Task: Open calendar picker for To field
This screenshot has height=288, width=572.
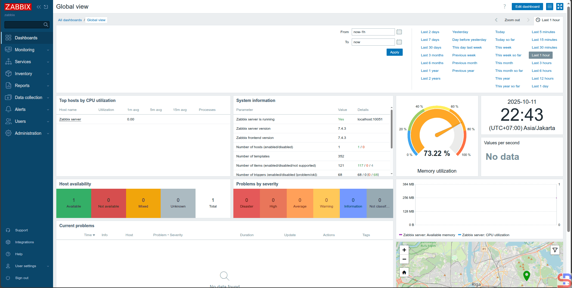Action: [399, 42]
